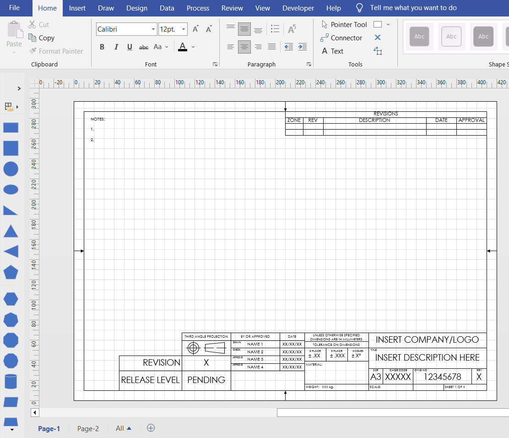The height and width of the screenshot is (438, 509).
Task: Toggle bold formatting
Action: click(102, 47)
